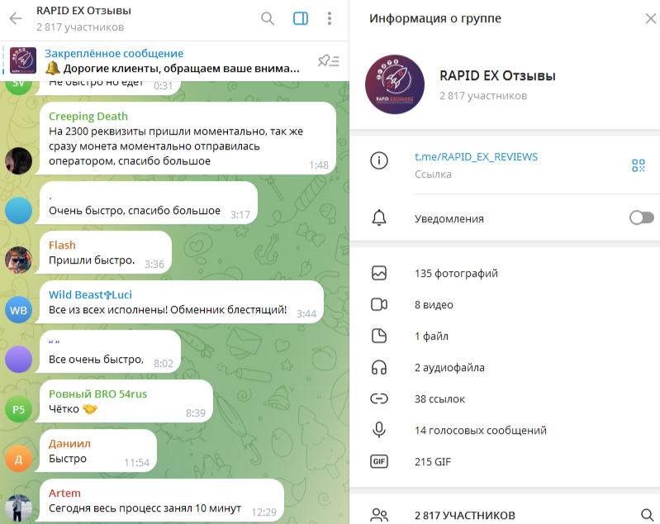The height and width of the screenshot is (524, 660).
Task: Go back using the arrow icon
Action: [x=16, y=18]
